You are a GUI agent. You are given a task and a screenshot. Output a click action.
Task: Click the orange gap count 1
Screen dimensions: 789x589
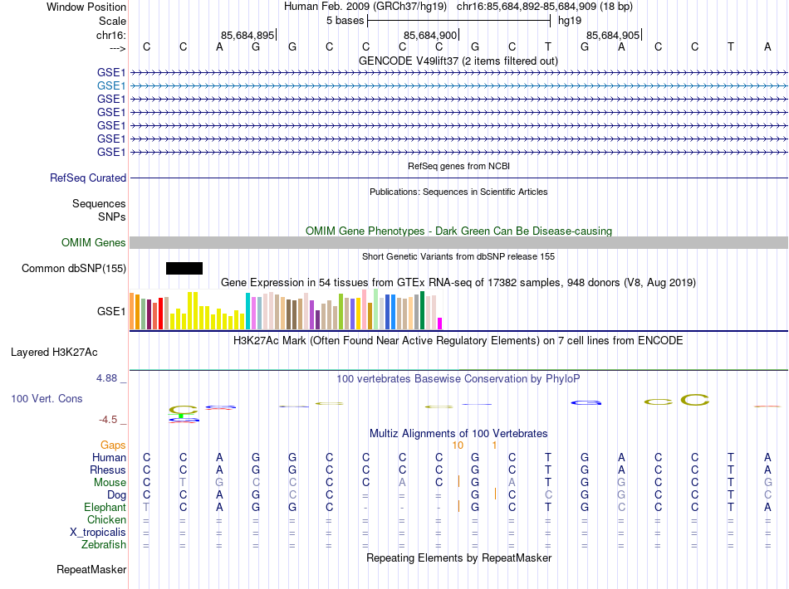495,445
